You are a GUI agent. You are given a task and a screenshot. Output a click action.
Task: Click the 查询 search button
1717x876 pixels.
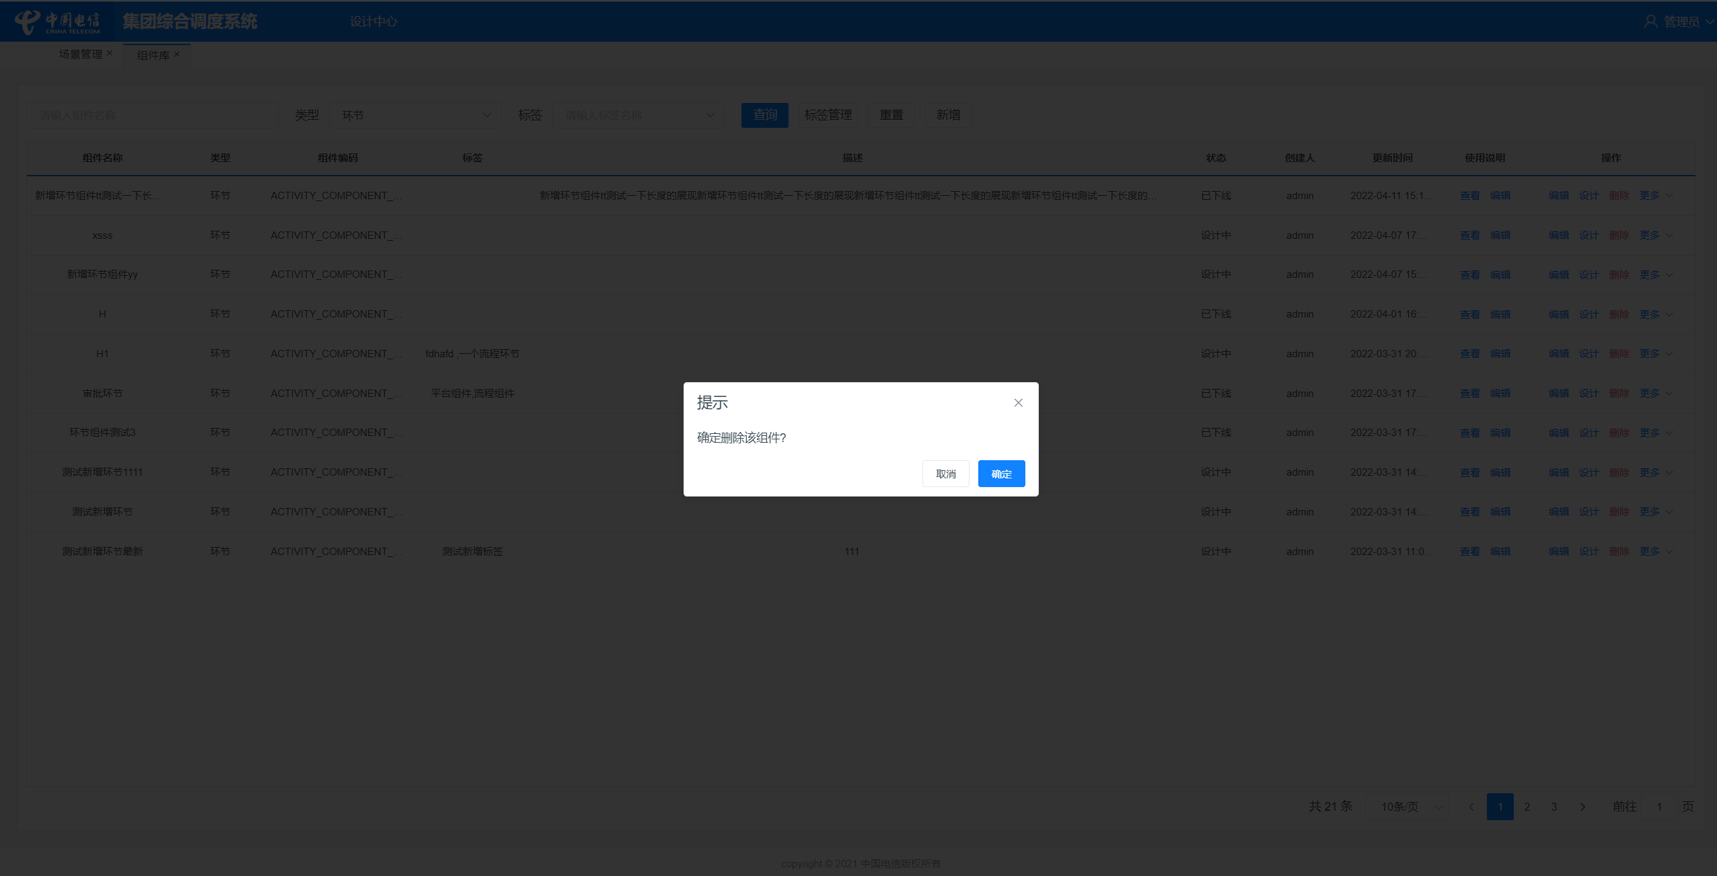764,115
